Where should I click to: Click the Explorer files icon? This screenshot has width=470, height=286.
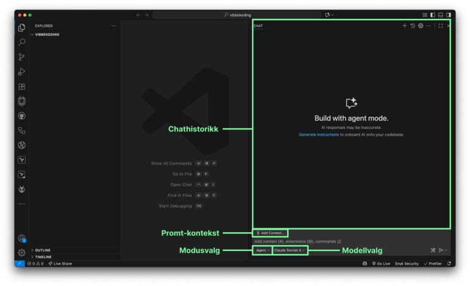pyautogui.click(x=21, y=28)
